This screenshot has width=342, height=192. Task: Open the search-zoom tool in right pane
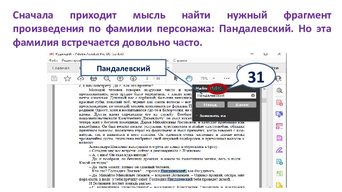tap(279, 91)
